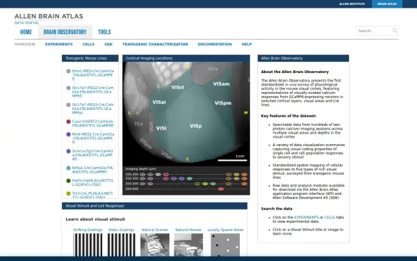Click the CELLS link in Search the data
417x261 pixels.
tap(329, 217)
